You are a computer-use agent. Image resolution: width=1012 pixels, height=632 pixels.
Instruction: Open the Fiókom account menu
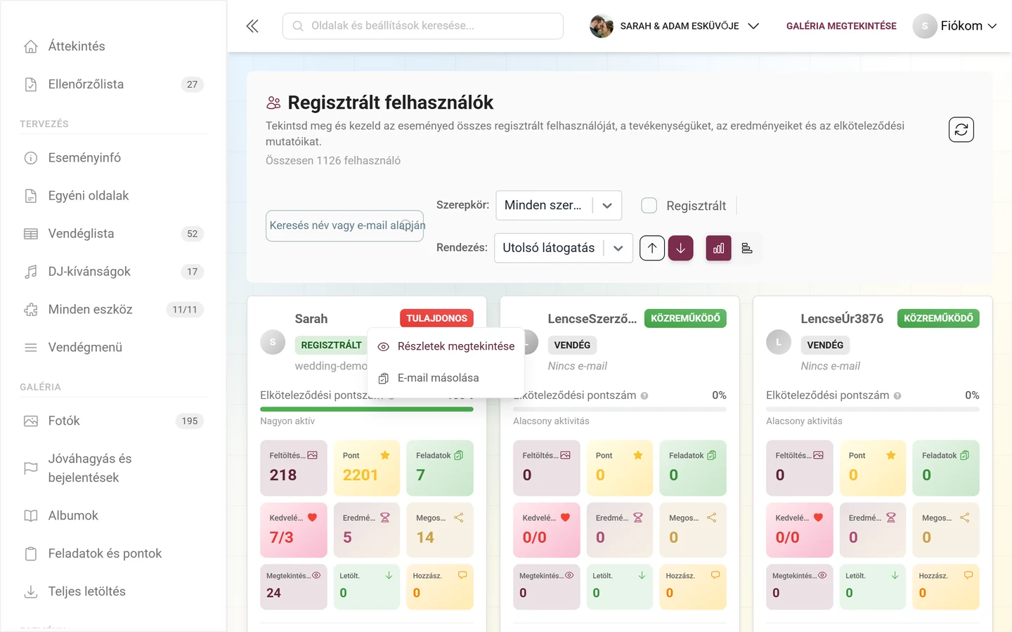[x=955, y=26]
